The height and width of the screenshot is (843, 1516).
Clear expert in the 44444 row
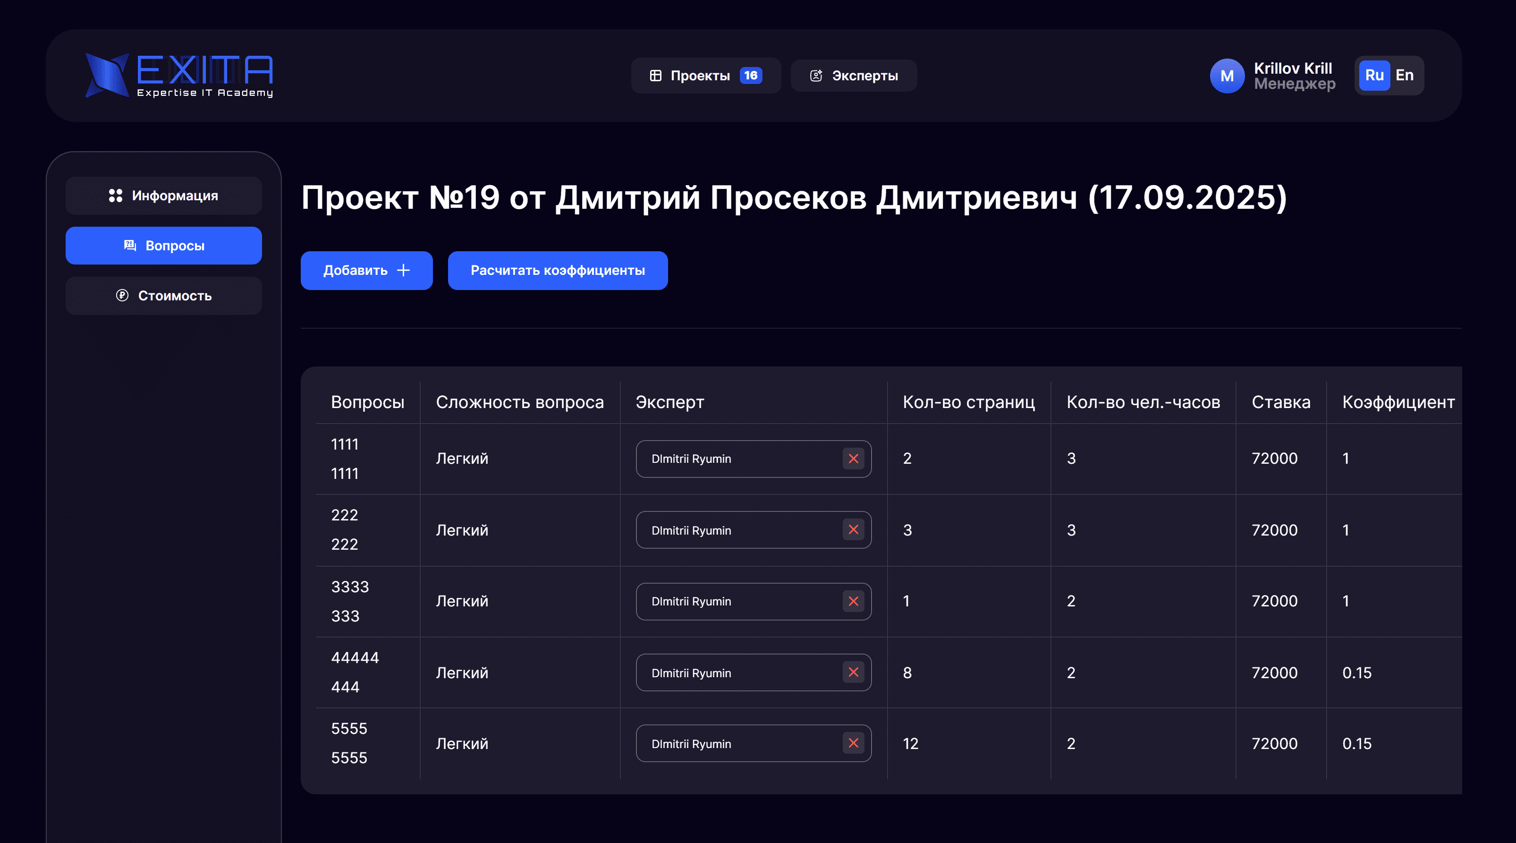point(853,673)
